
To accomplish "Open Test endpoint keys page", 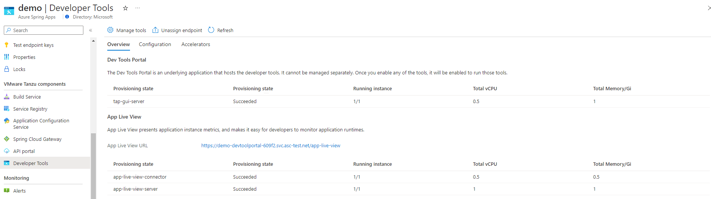I will (x=33, y=45).
